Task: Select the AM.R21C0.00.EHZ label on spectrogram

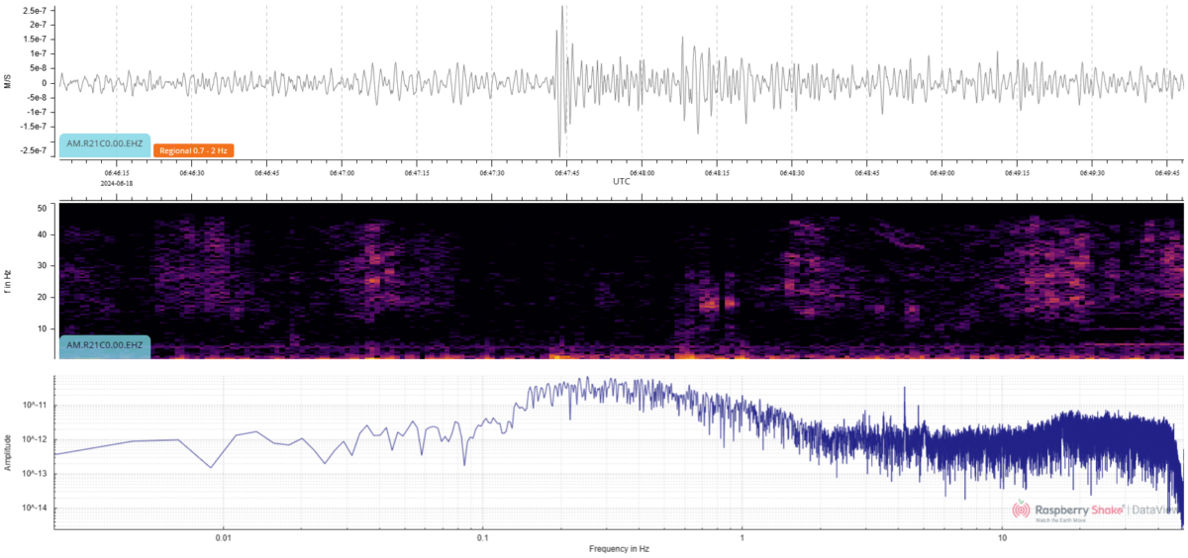Action: [104, 345]
